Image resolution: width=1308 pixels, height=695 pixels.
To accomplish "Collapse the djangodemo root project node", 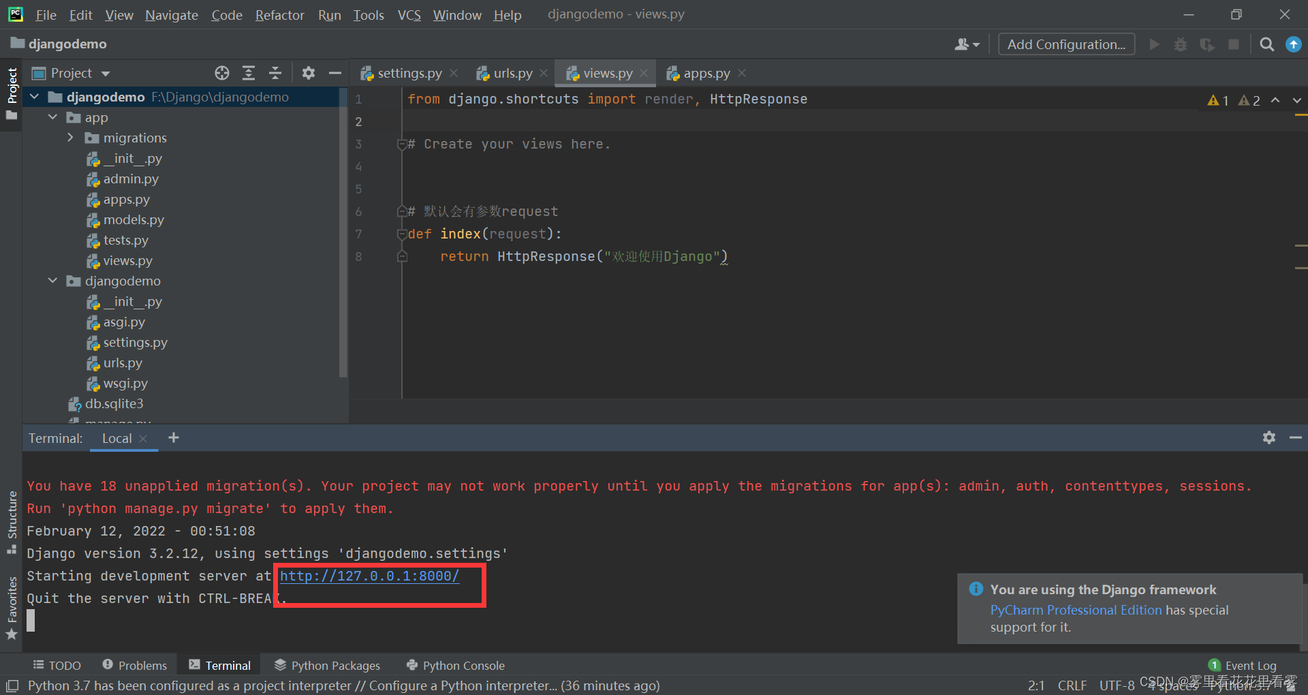I will tap(35, 97).
